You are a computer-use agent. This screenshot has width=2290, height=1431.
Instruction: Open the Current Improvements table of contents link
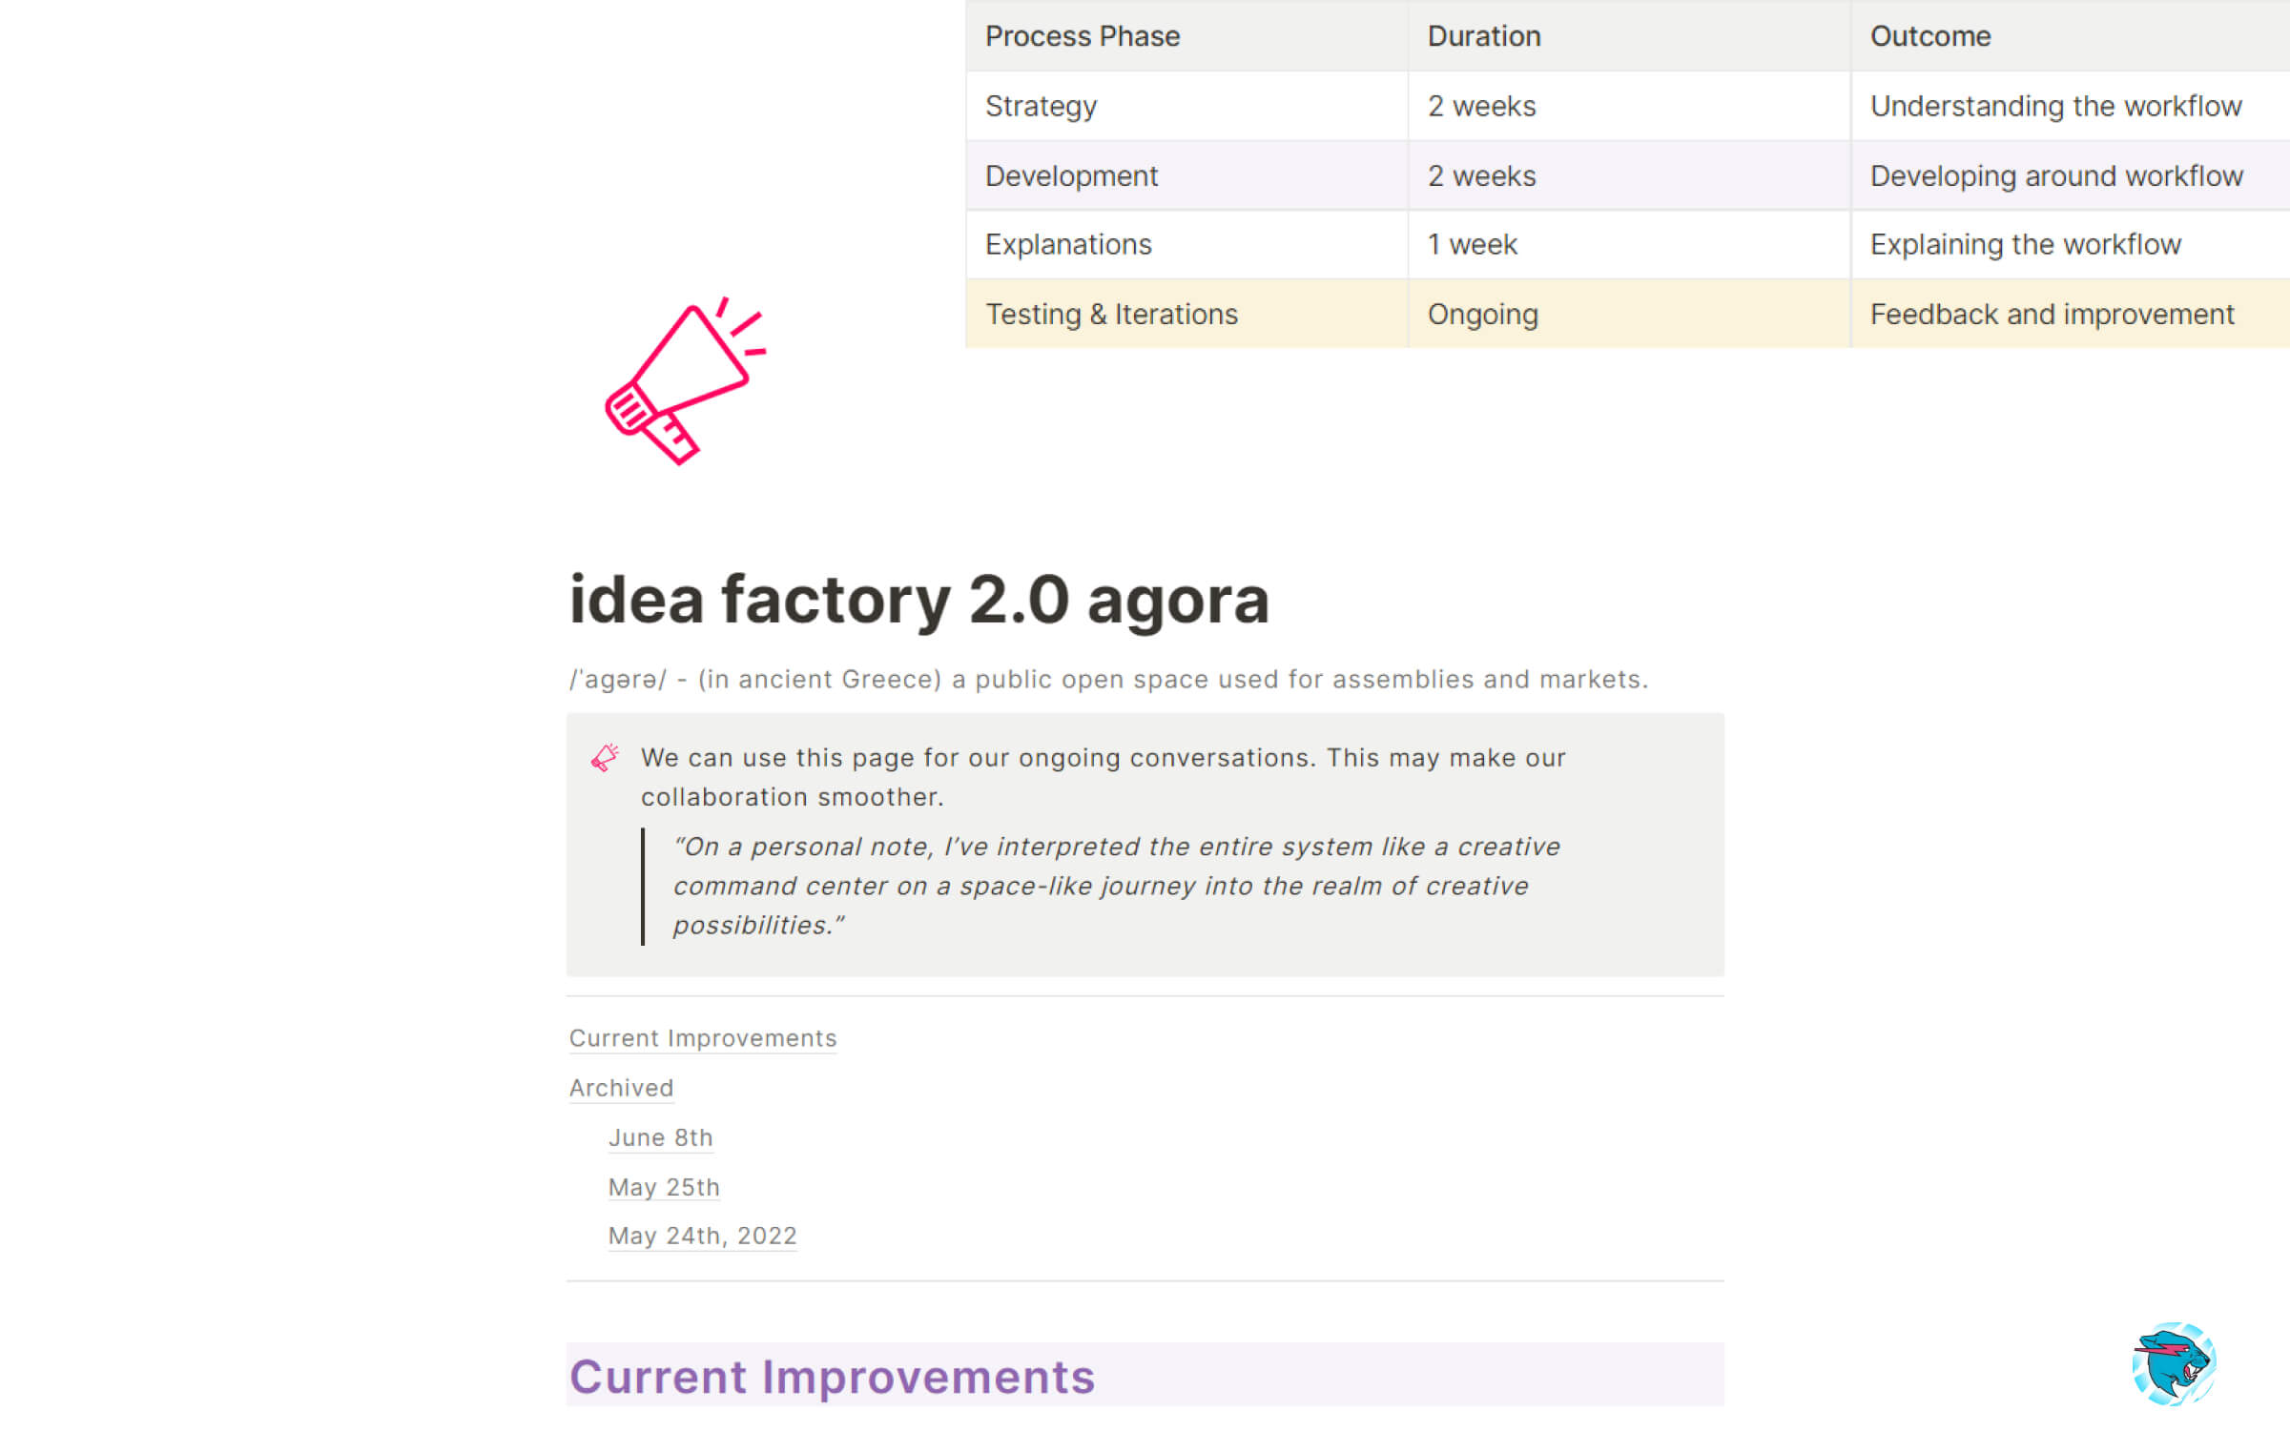click(x=702, y=1038)
